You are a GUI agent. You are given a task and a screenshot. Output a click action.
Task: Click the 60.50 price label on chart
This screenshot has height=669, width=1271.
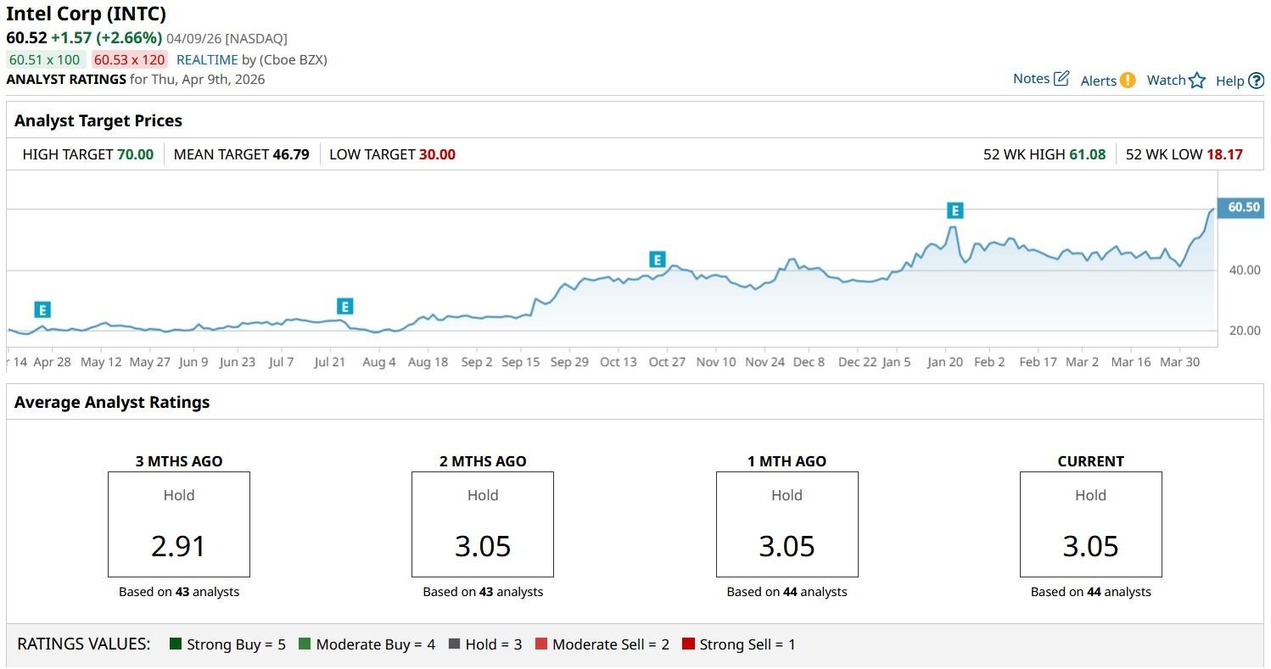tap(1242, 208)
